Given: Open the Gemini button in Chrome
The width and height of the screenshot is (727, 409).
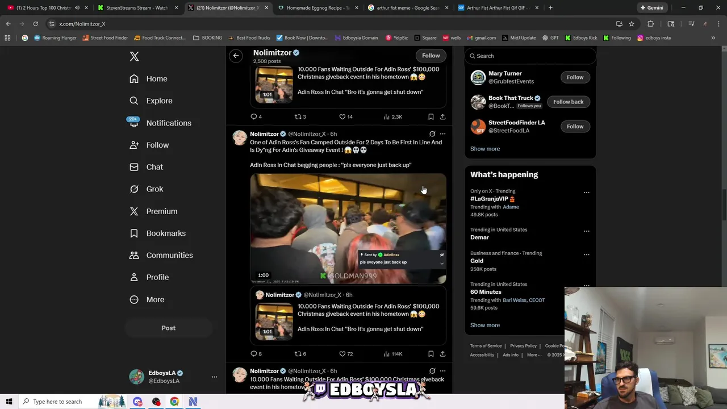Looking at the screenshot, I should point(651,8).
